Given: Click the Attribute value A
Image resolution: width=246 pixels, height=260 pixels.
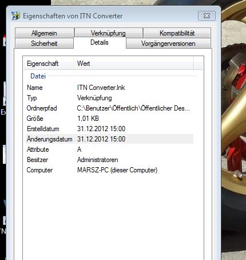Looking at the screenshot, I should (80, 149).
